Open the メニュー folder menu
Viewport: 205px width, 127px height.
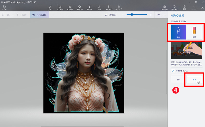4,8
